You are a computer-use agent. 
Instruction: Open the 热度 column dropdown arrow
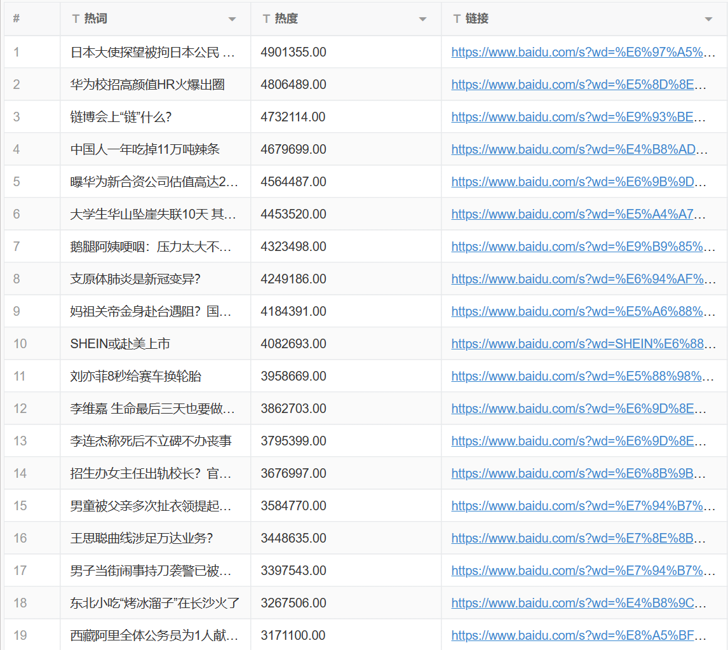(422, 20)
